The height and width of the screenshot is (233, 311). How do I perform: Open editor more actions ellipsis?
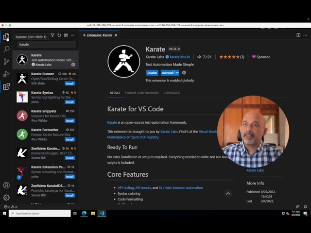[x=305, y=35]
